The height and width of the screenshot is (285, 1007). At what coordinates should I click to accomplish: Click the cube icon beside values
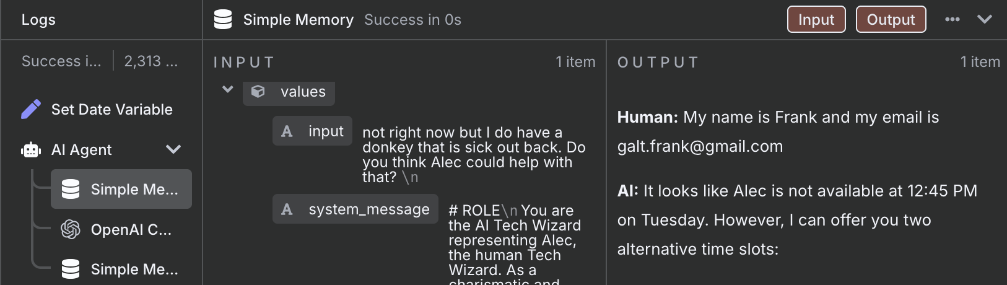pos(258,92)
